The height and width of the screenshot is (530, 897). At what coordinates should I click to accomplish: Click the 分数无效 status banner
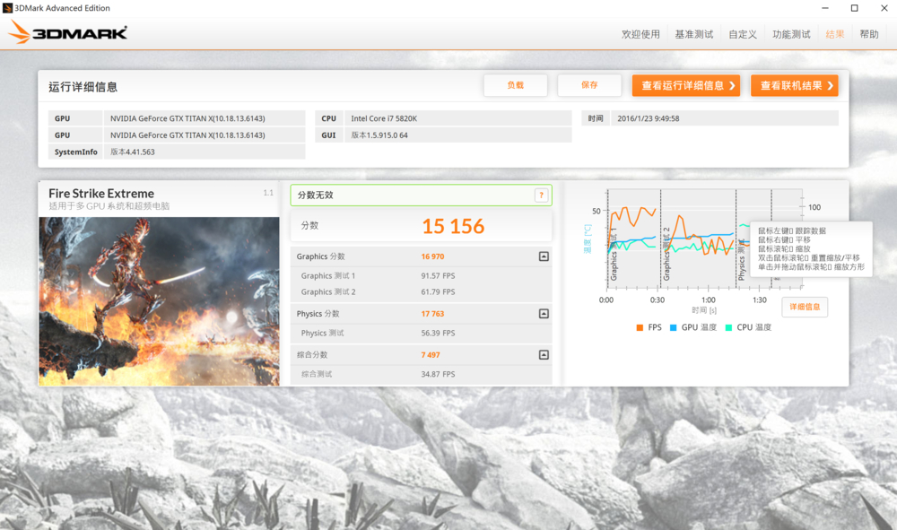click(421, 195)
